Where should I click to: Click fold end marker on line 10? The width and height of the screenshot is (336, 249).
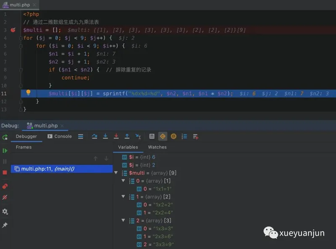pyautogui.click(x=21, y=86)
